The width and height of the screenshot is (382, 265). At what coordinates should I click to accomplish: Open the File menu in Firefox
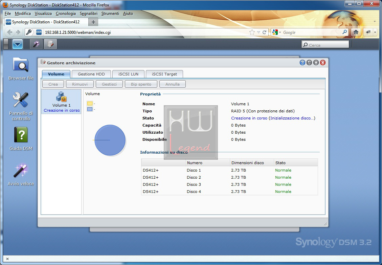(x=8, y=14)
